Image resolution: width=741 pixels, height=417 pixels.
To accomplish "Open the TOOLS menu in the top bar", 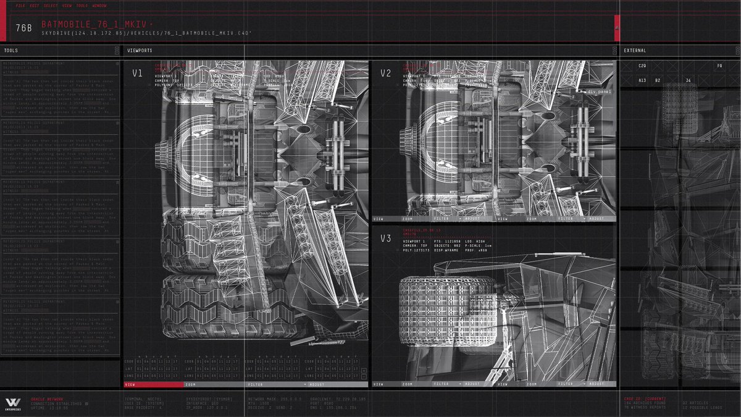I will point(82,6).
